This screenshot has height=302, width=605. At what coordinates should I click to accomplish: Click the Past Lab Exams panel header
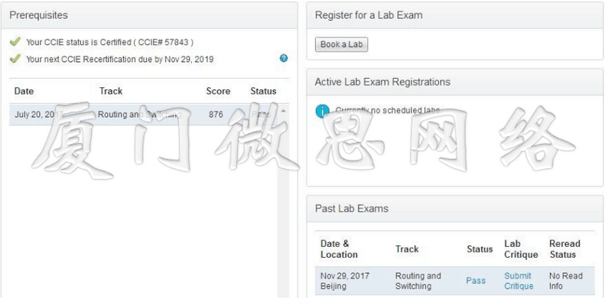(454, 209)
